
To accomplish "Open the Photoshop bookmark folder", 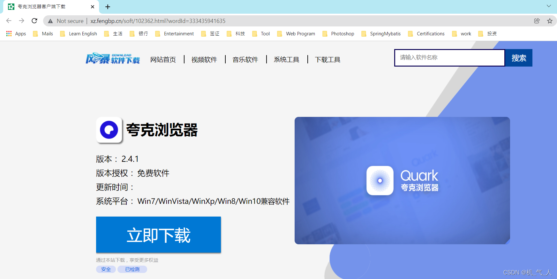I will point(338,34).
